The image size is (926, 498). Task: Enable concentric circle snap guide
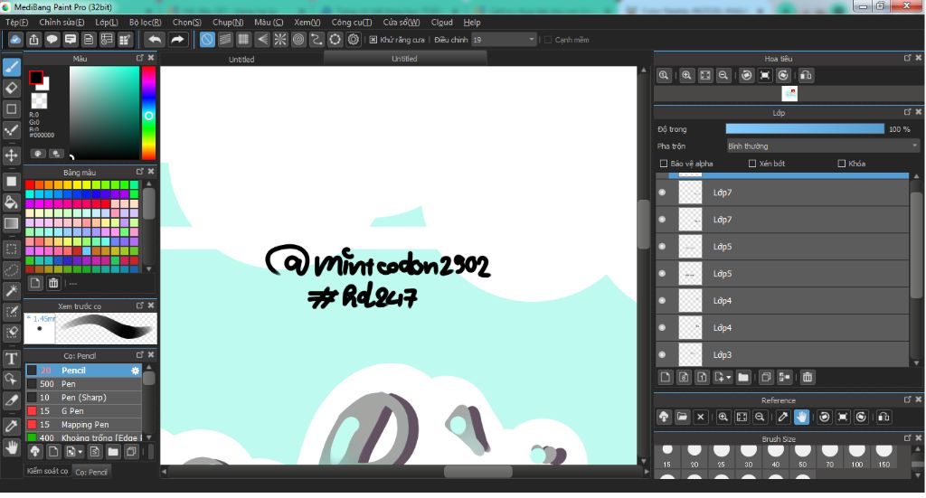[x=298, y=40]
